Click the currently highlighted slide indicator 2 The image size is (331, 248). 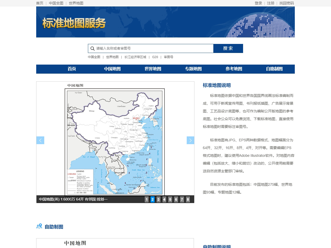click(x=152, y=199)
